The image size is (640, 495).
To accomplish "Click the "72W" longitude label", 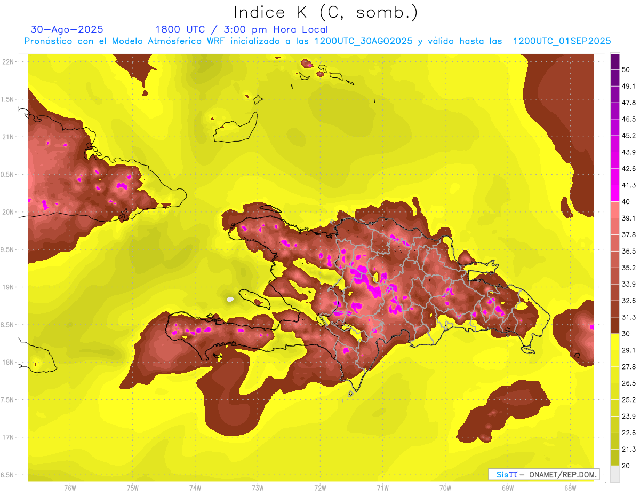I will click(320, 488).
